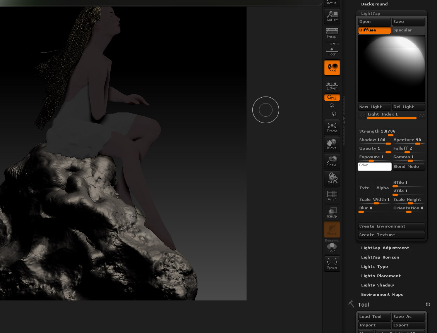Click the HTile slider

(x=409, y=183)
